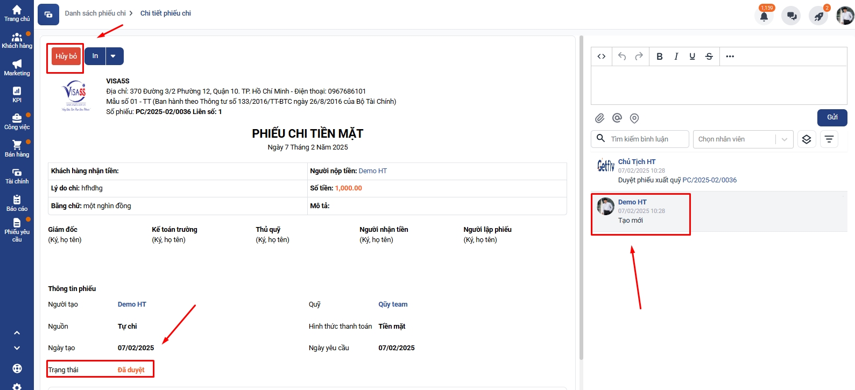Open the Chọn nhân viên dropdown

pyautogui.click(x=743, y=139)
